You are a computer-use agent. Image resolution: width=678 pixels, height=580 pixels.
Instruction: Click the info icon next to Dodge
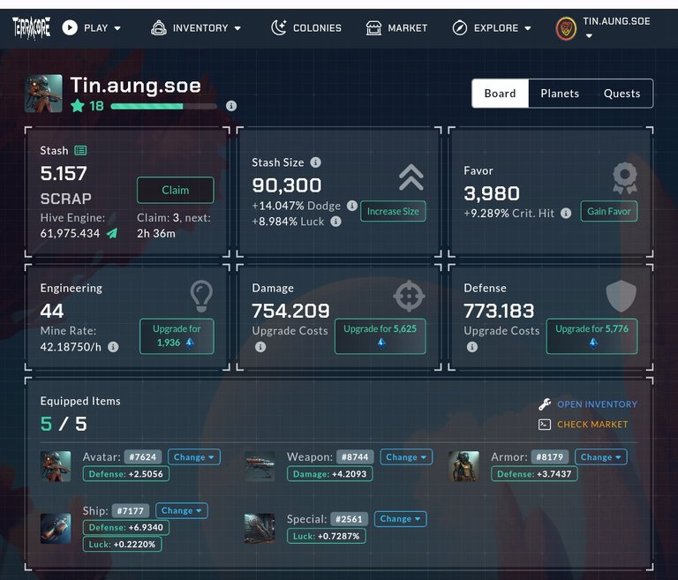(352, 206)
